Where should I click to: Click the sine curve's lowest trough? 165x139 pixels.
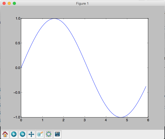tap(121, 117)
